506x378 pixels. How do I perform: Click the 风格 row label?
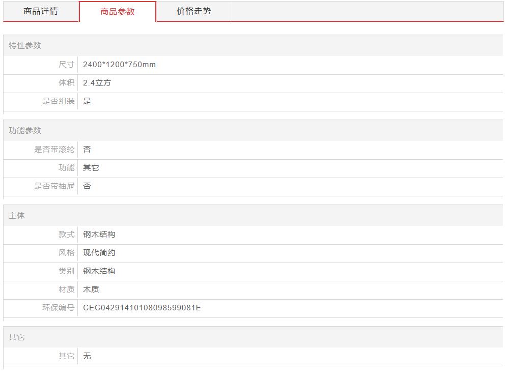66,253
